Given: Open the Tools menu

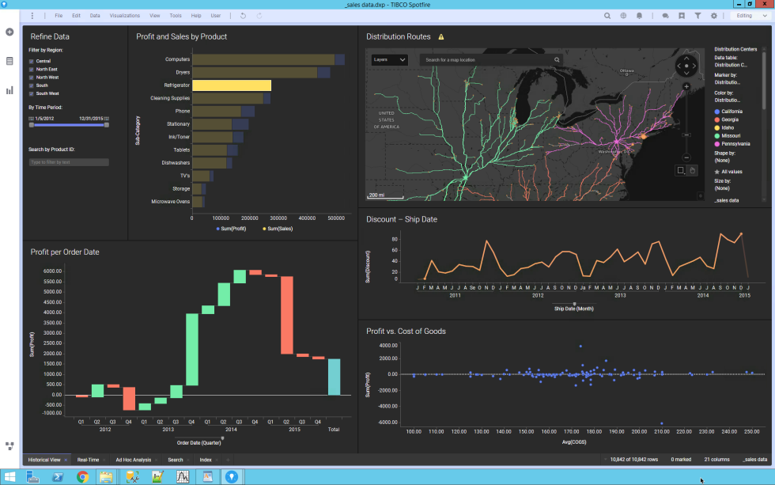Looking at the screenshot, I should (176, 15).
